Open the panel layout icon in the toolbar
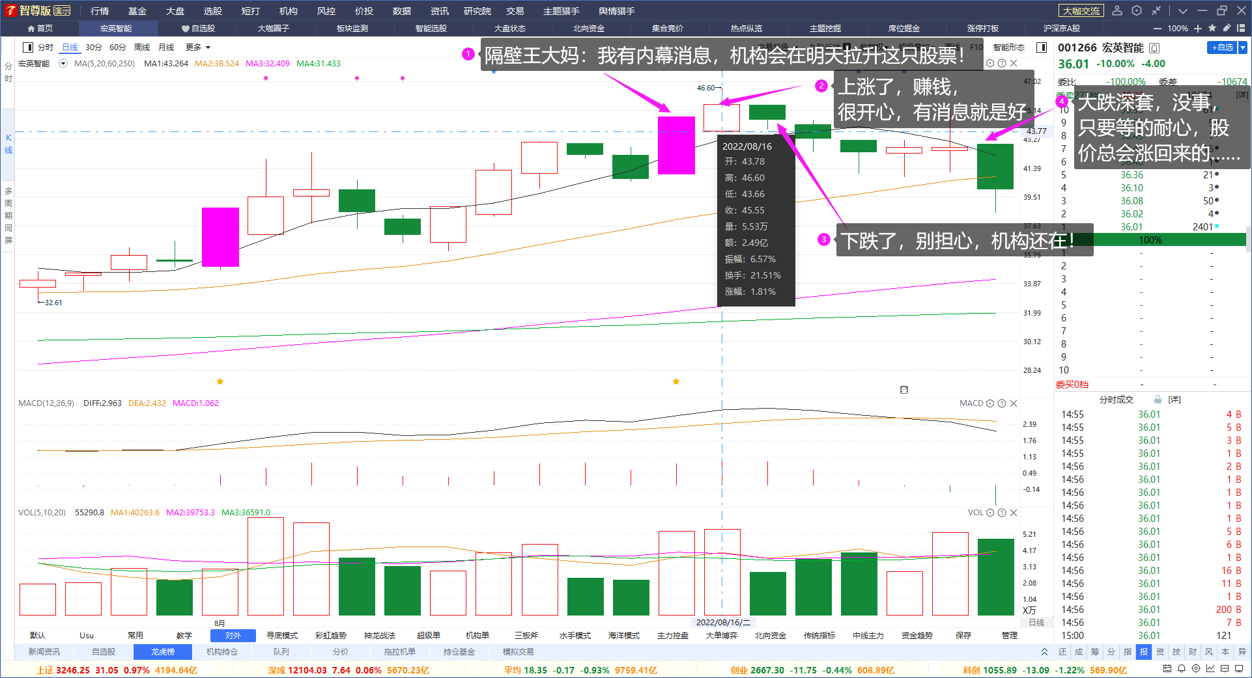This screenshot has width=1252, height=678. click(x=1241, y=28)
